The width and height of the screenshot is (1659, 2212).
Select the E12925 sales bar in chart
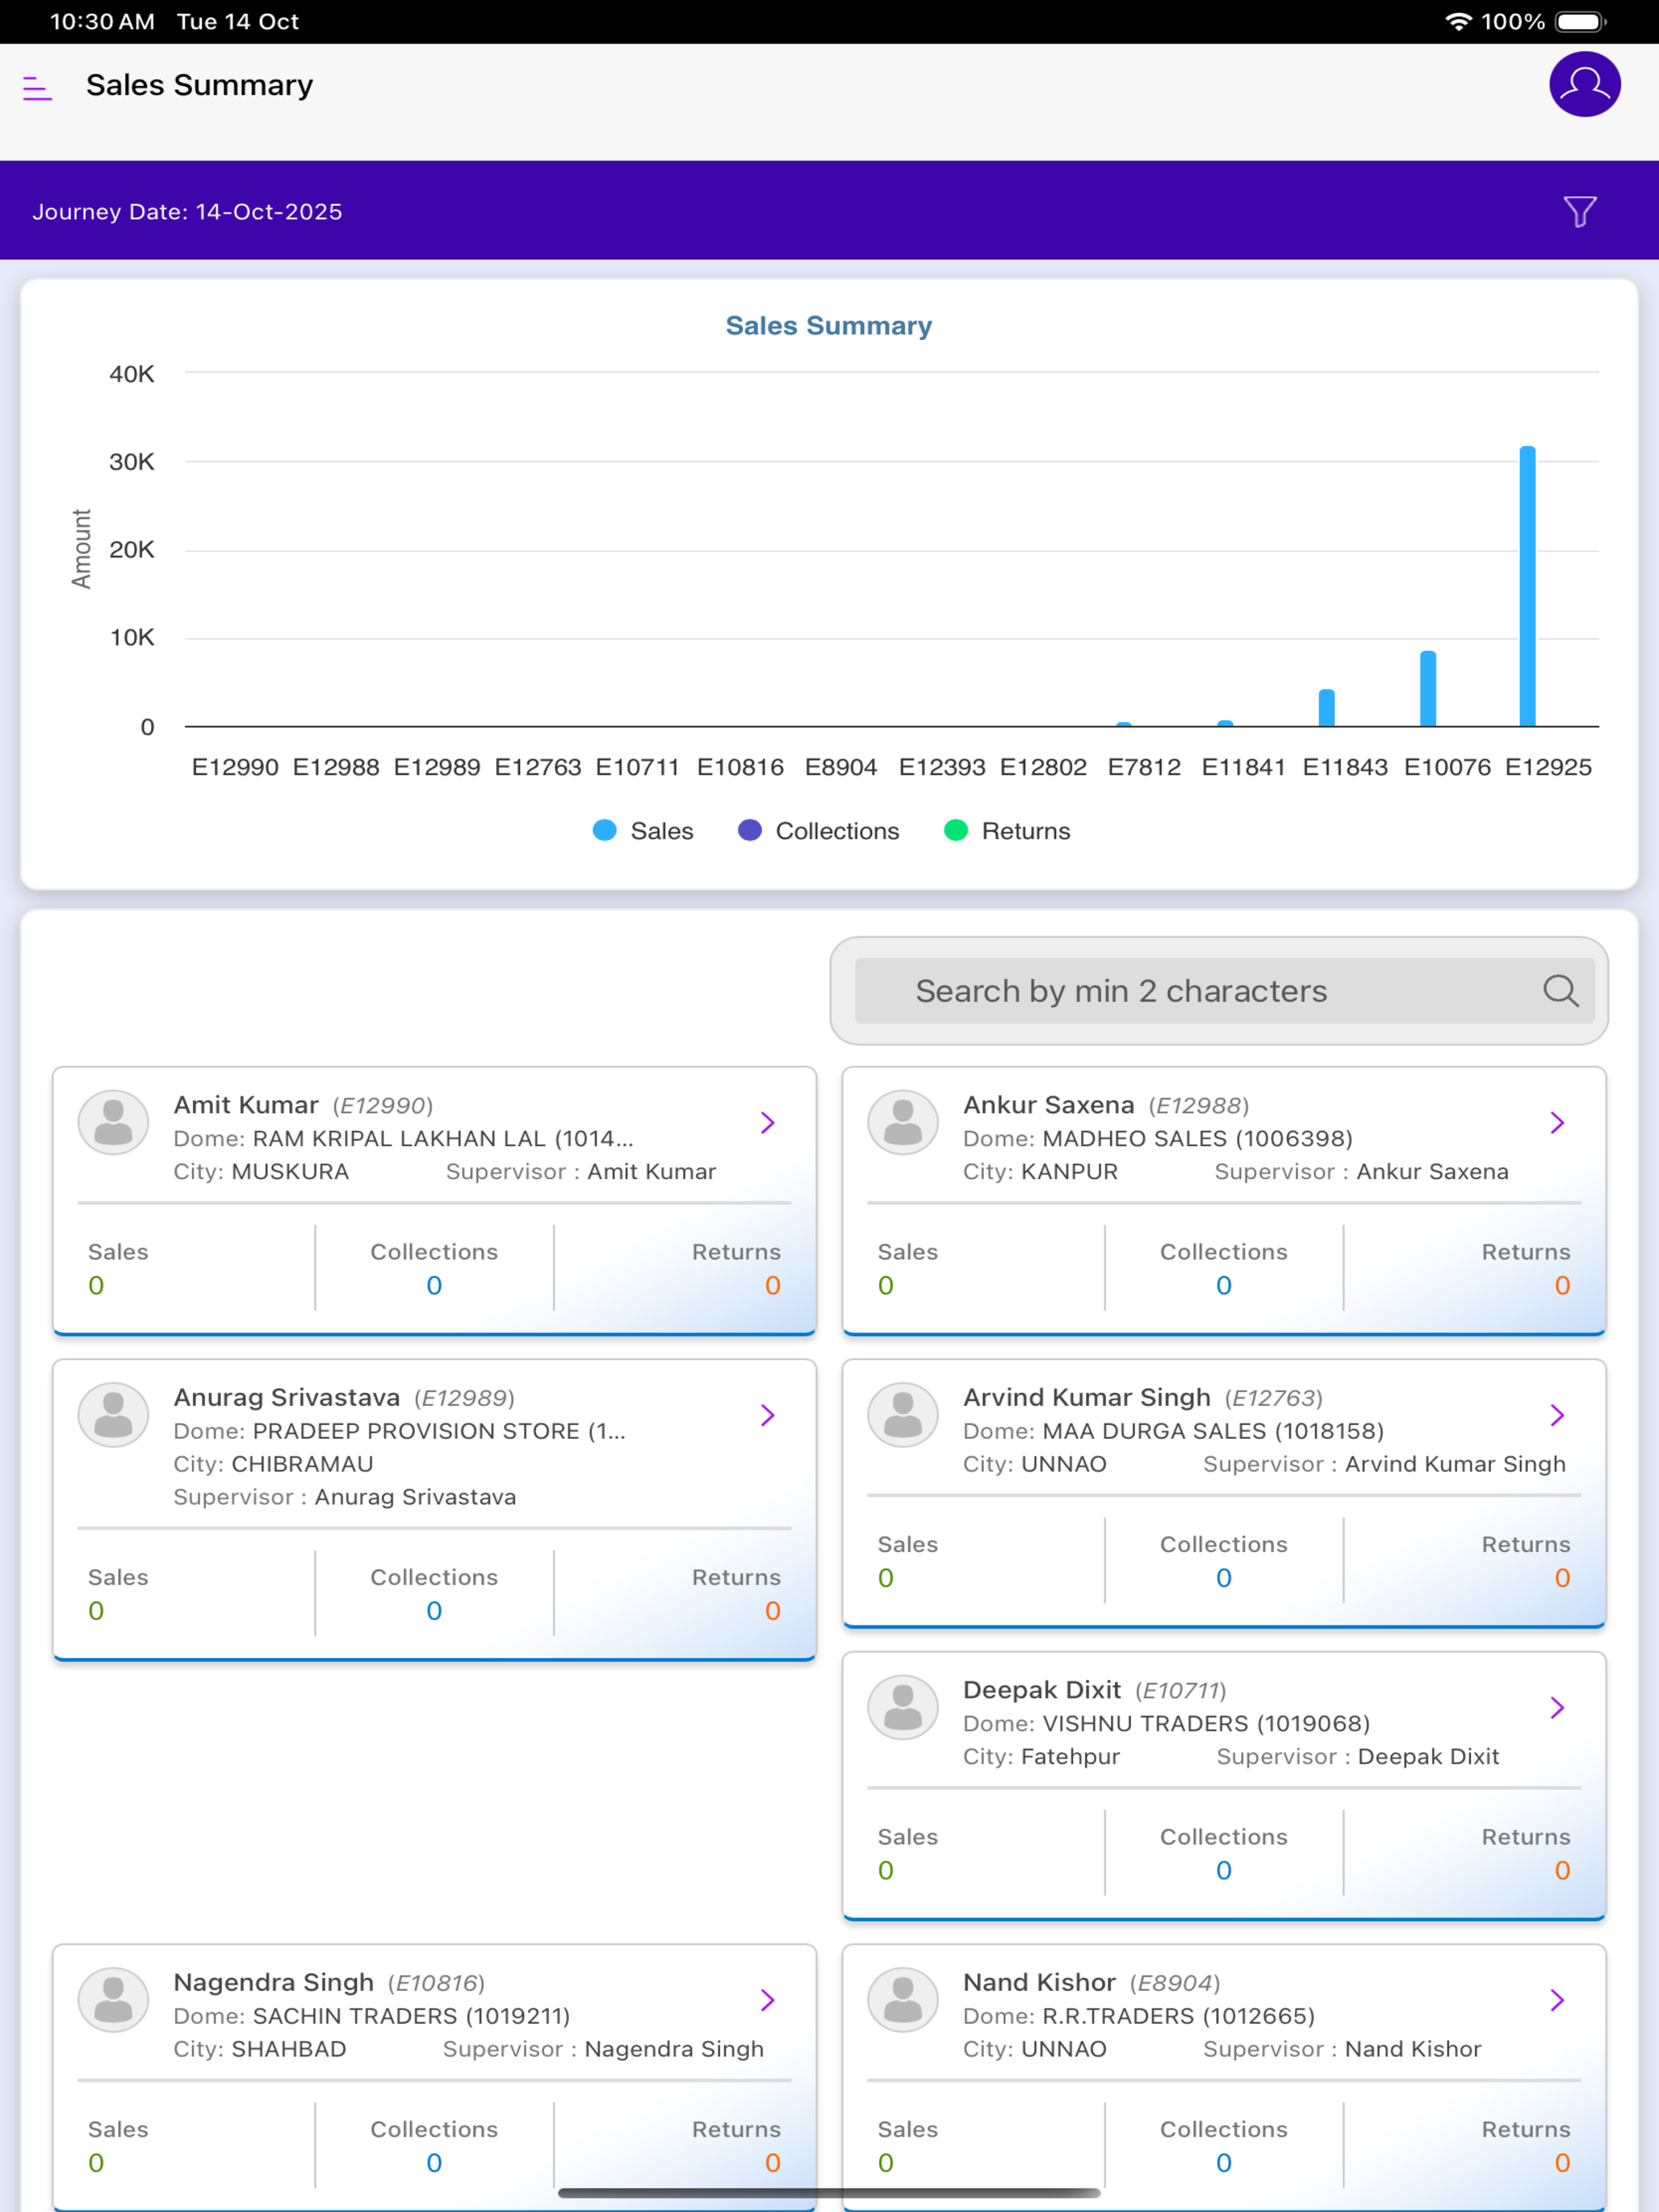click(1527, 586)
